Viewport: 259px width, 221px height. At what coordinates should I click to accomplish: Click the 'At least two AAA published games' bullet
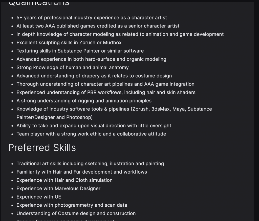click(98, 26)
